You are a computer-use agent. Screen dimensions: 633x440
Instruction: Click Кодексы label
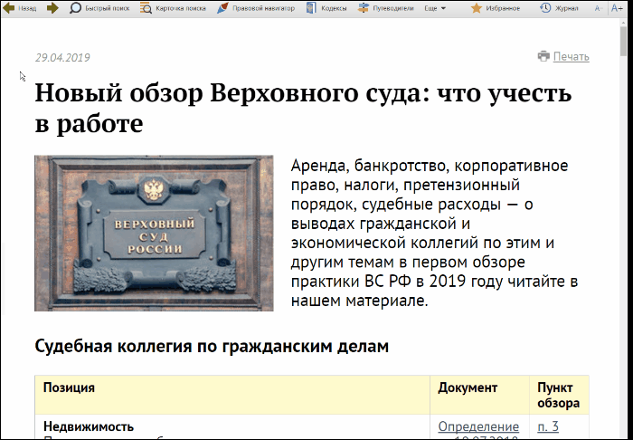coord(334,8)
